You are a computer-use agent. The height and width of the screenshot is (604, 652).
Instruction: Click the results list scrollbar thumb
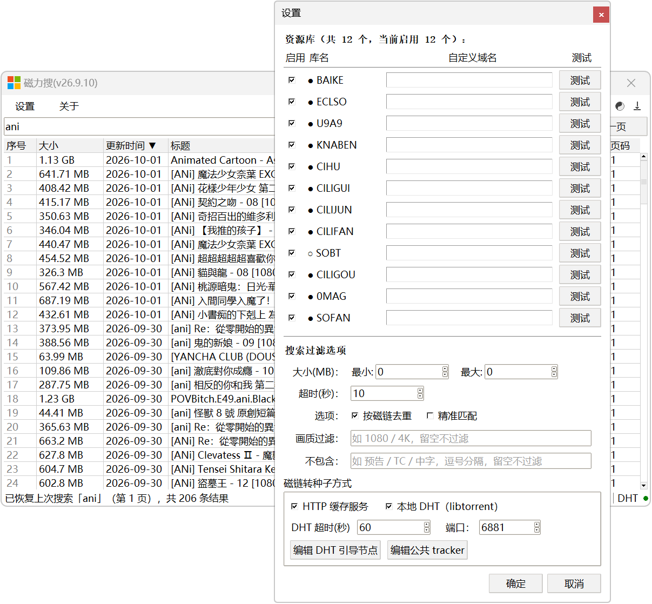[x=643, y=182]
